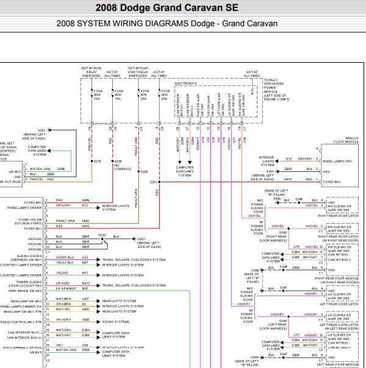The image size is (366, 368).
Task: Select wire label 'ORG/VIO G413'
Action: point(73,283)
